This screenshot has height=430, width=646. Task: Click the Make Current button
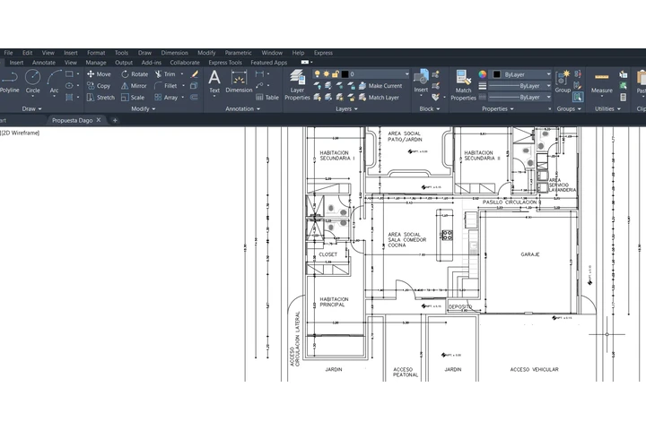[x=384, y=86]
